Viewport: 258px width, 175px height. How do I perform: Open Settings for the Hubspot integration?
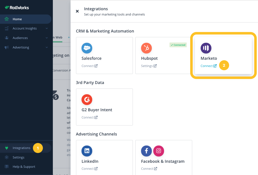click(147, 66)
